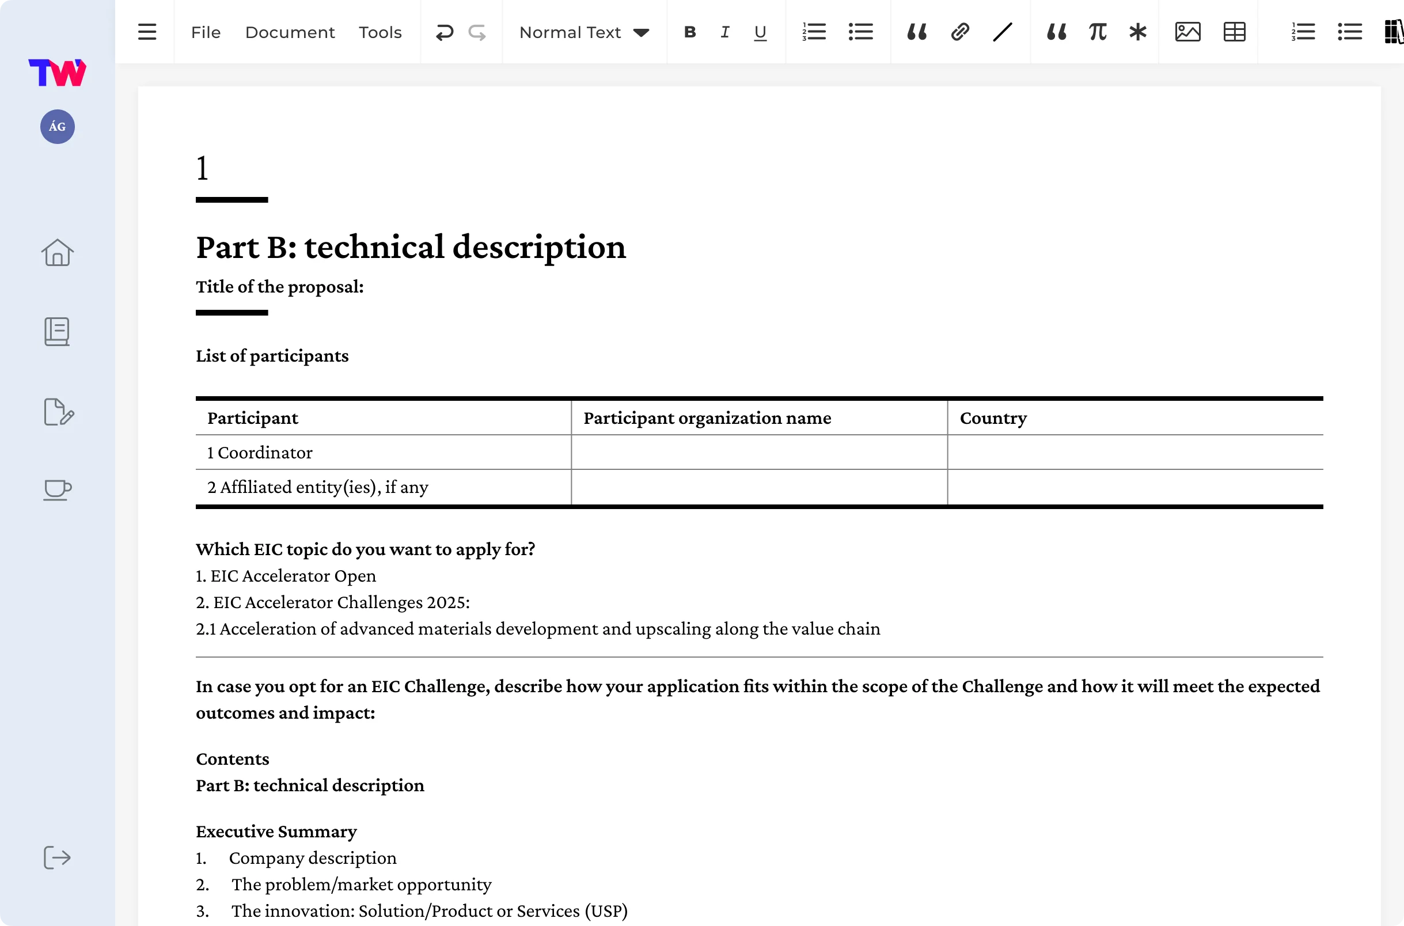Click the 'In case you opt for an EIC Challenge' paragraph
1404x926 pixels.
(758, 699)
